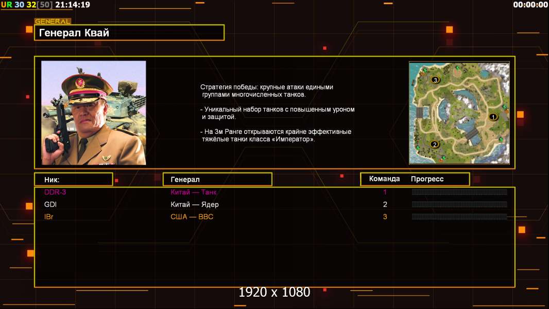This screenshot has width=549, height=309.
Task: Click the 00:00:00 timer at top right
Action: pyautogui.click(x=530, y=5)
